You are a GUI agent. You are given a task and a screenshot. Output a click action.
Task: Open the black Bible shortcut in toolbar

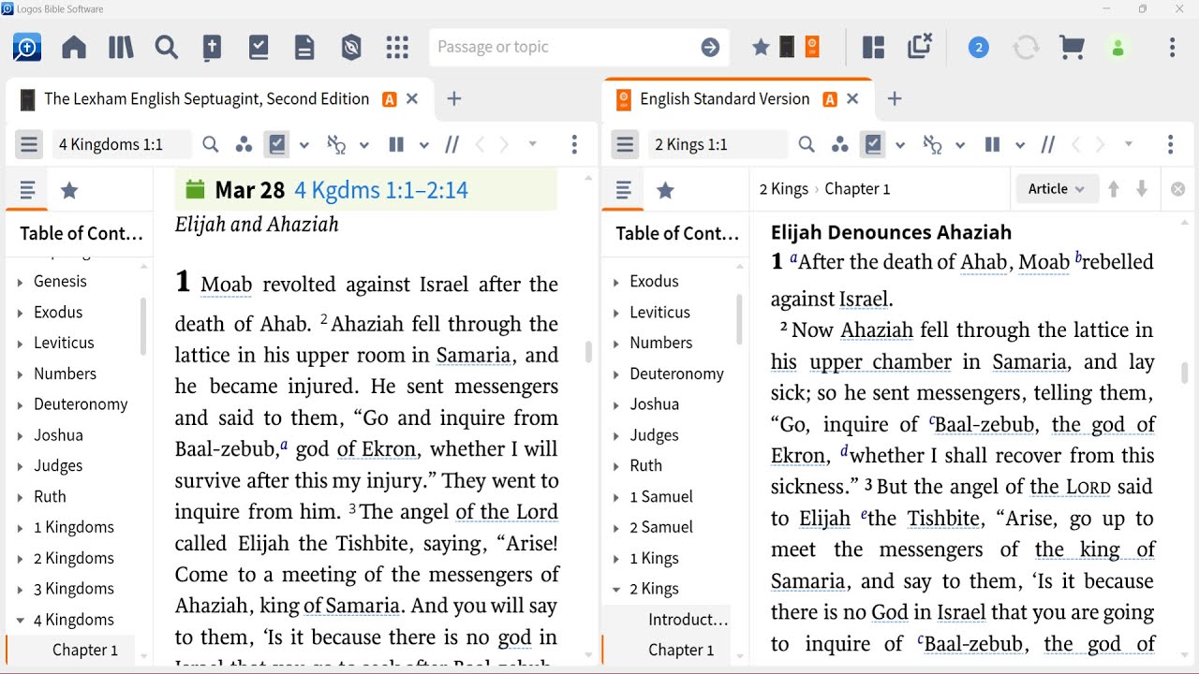[x=787, y=47]
